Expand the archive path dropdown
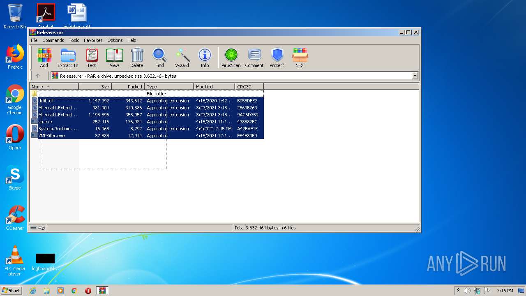 (x=415, y=76)
